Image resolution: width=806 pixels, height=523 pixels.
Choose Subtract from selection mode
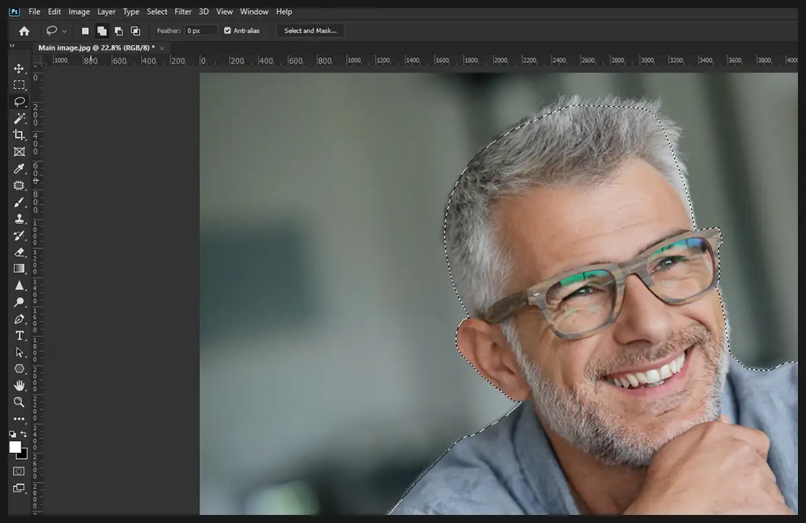[119, 31]
